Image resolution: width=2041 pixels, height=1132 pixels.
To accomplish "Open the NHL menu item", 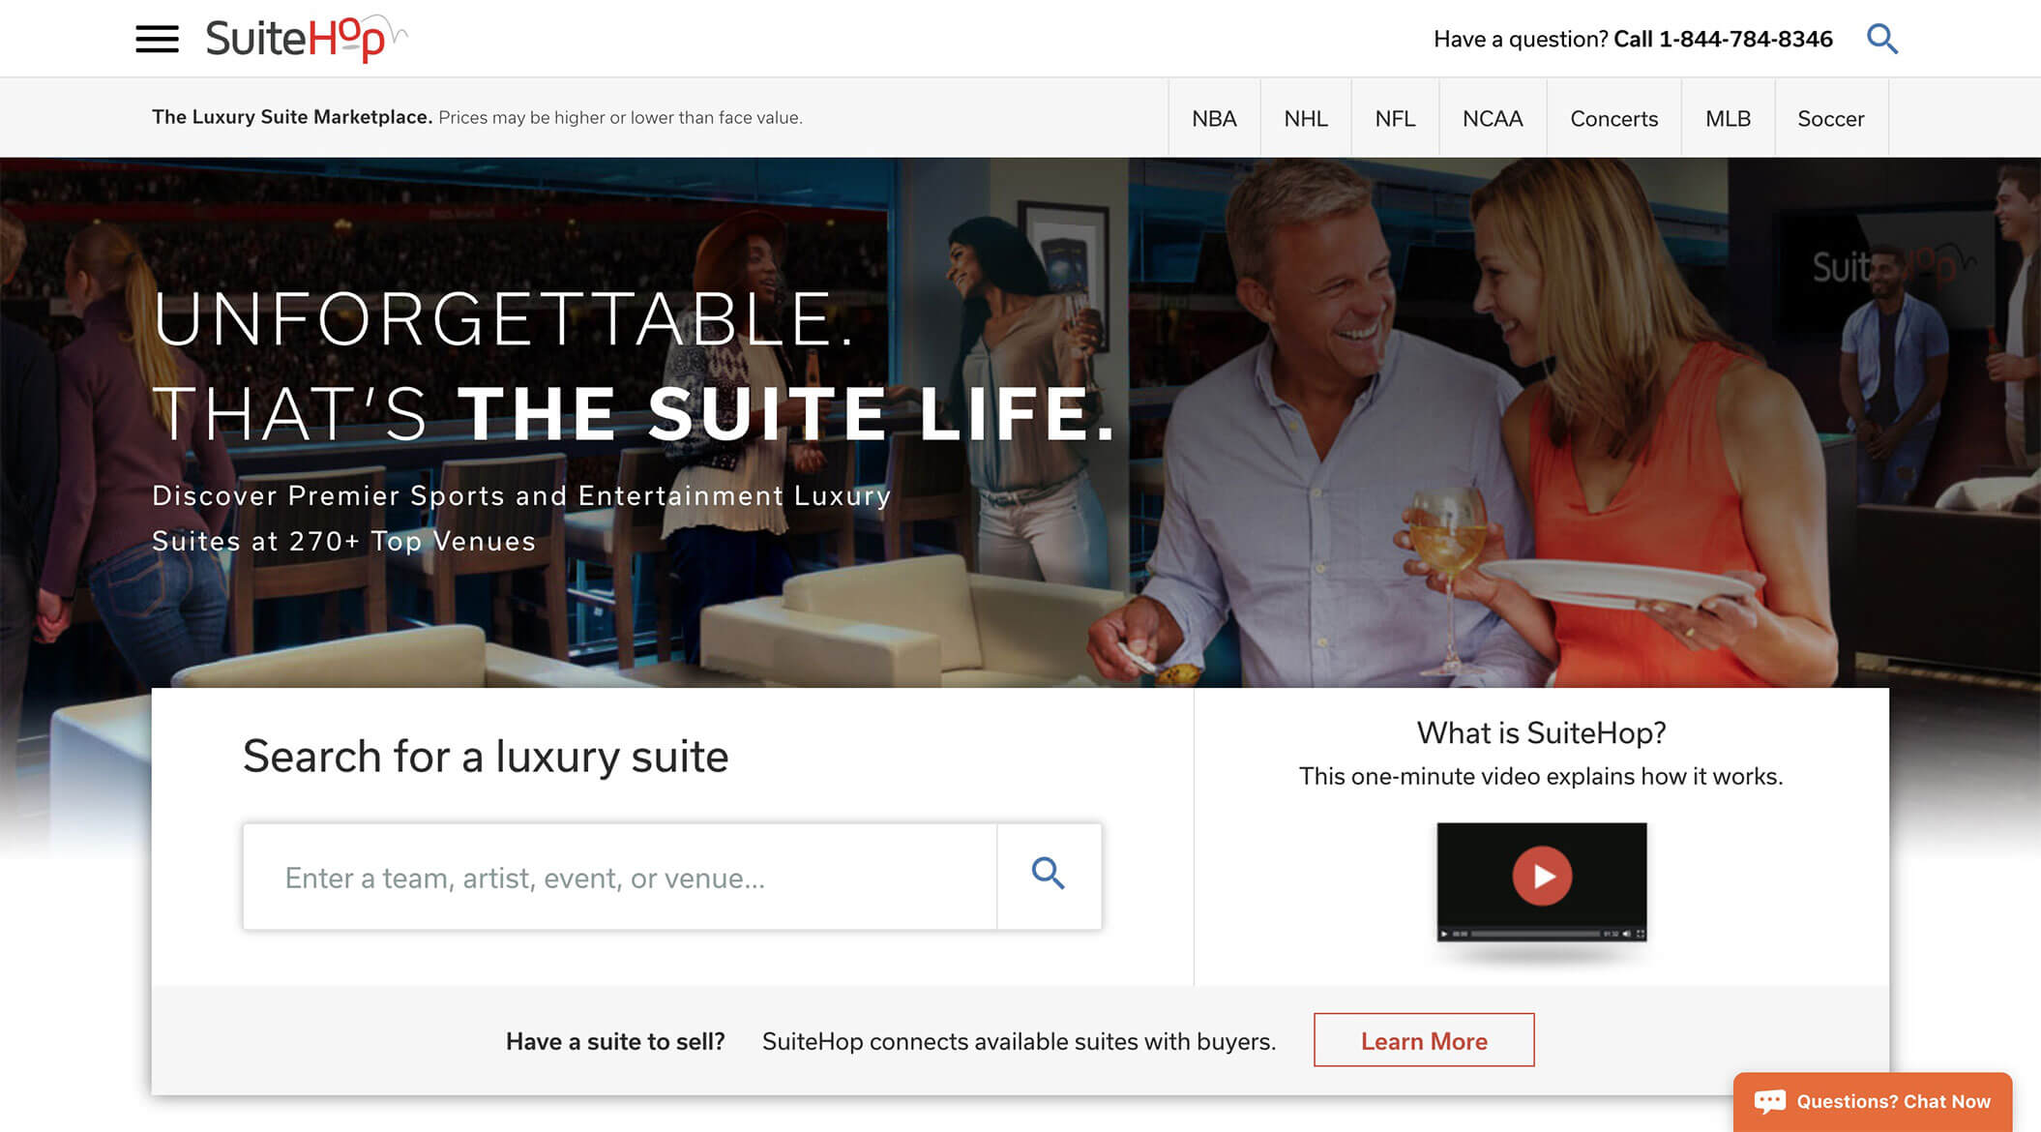I will click(x=1306, y=118).
